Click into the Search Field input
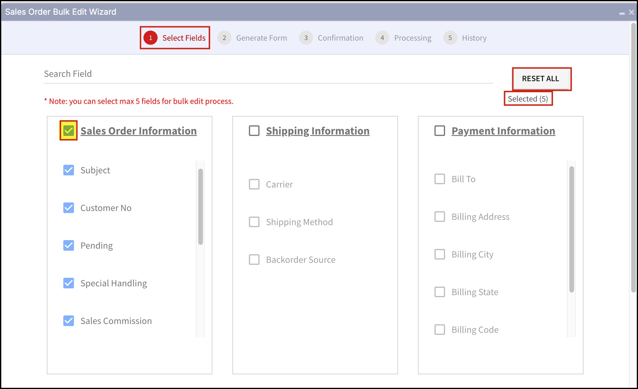 [x=268, y=74]
